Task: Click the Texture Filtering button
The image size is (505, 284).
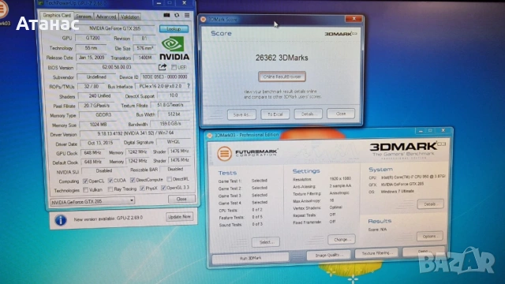Action: tap(376, 253)
